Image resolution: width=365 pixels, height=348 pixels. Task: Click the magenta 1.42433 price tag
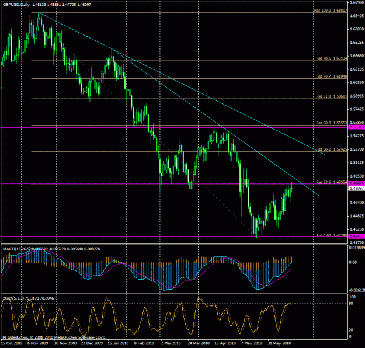[357, 236]
